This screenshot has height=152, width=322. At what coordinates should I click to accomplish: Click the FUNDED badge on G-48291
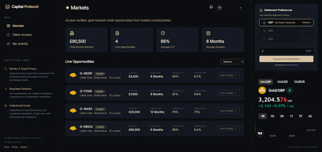point(99,74)
